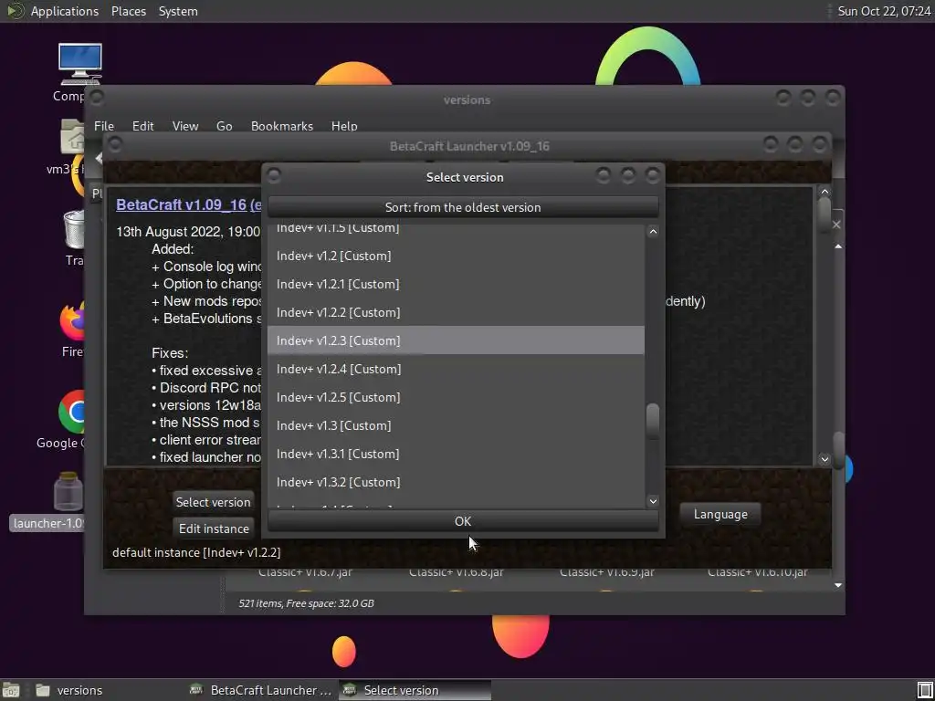Switch to BetaCraft Launcher in taskbar

260,690
